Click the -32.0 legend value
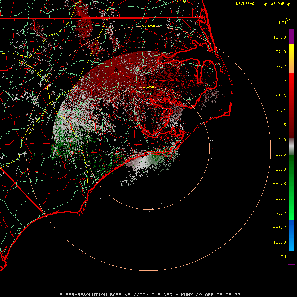 [x=280, y=169]
